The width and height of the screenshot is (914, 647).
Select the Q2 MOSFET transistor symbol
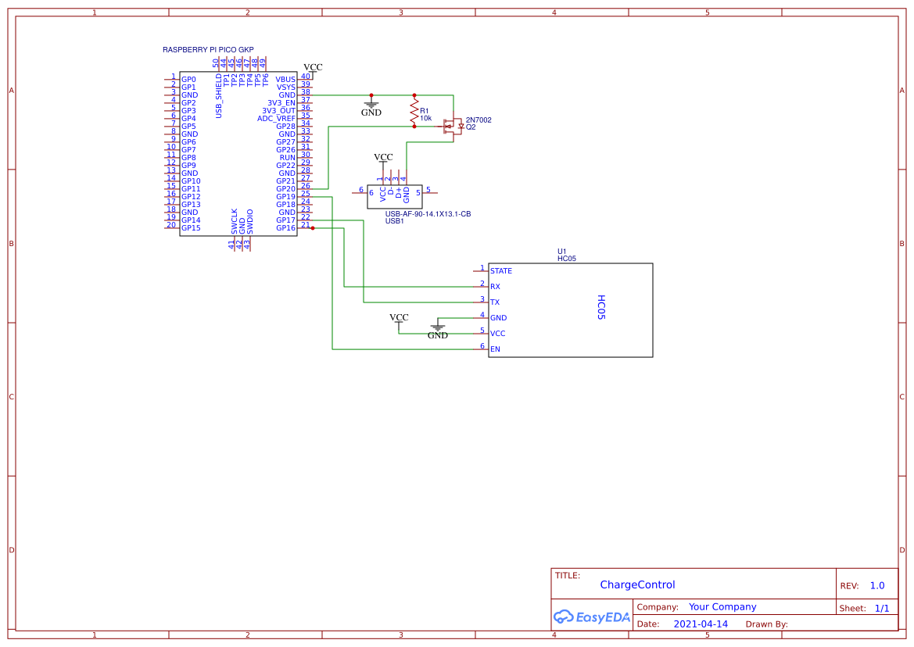pos(453,126)
